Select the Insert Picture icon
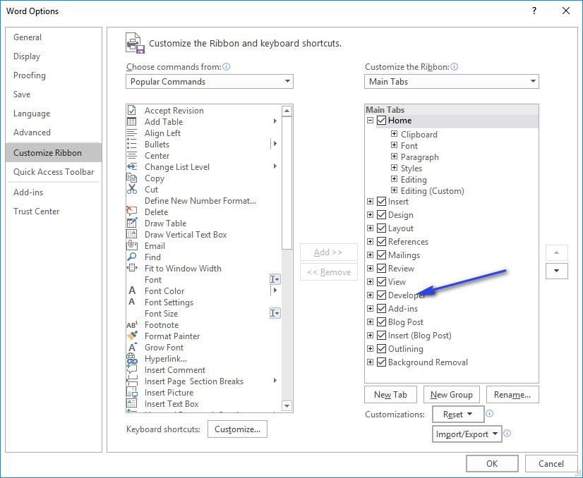Image resolution: width=583 pixels, height=478 pixels. point(131,392)
